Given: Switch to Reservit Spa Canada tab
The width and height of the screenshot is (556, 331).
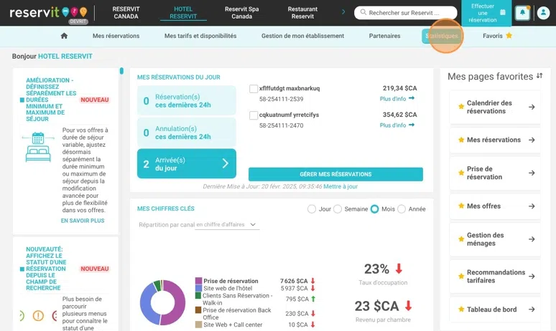Looking at the screenshot, I should pyautogui.click(x=242, y=13).
